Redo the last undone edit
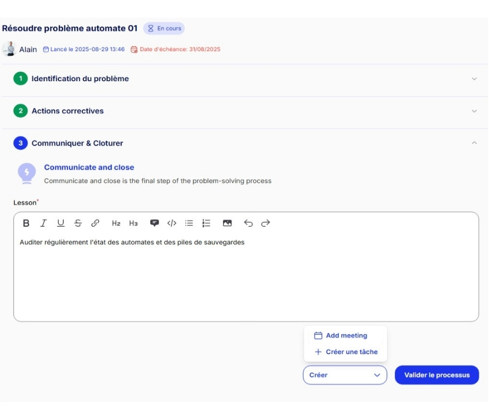 [265, 224]
